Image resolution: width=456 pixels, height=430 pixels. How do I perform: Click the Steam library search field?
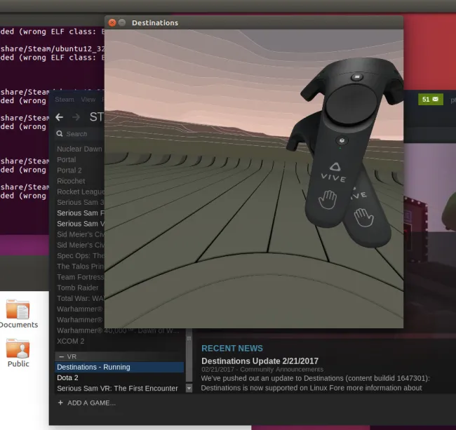click(x=80, y=134)
